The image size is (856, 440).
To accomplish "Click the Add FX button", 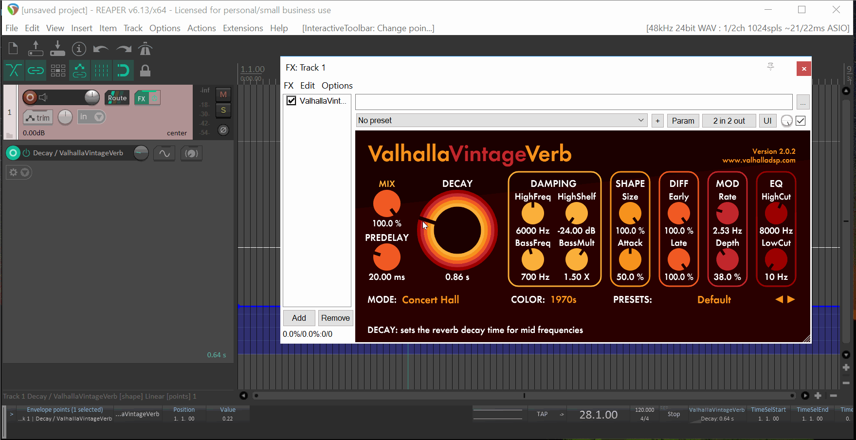I will tap(299, 318).
